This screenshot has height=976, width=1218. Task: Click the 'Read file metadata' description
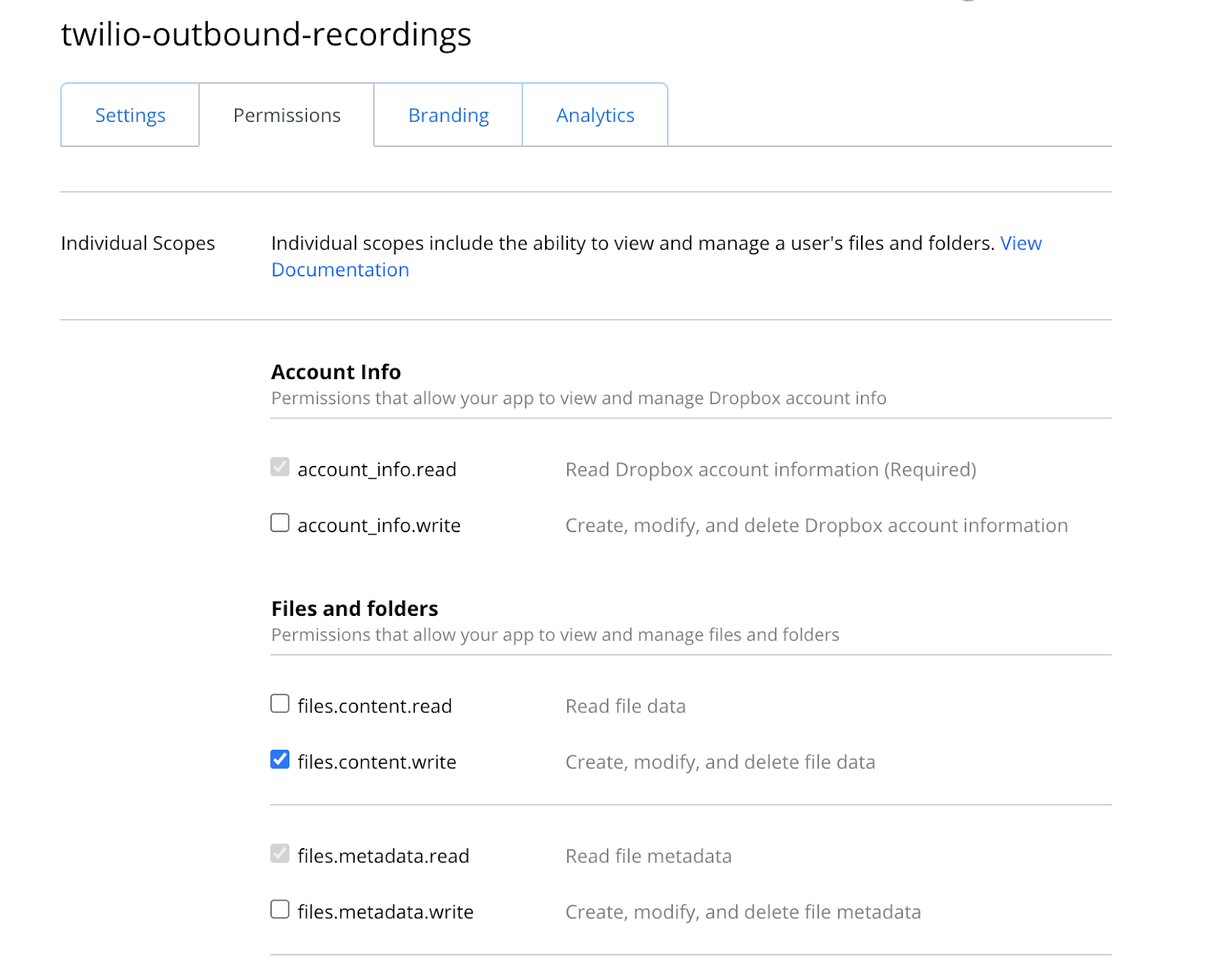tap(649, 856)
